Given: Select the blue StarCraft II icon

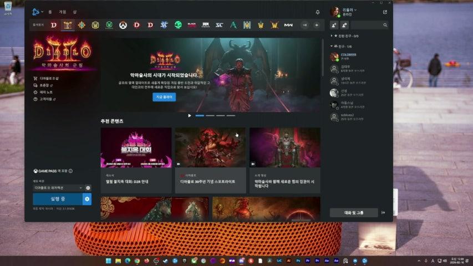Looking at the screenshot, I should click(x=164, y=25).
